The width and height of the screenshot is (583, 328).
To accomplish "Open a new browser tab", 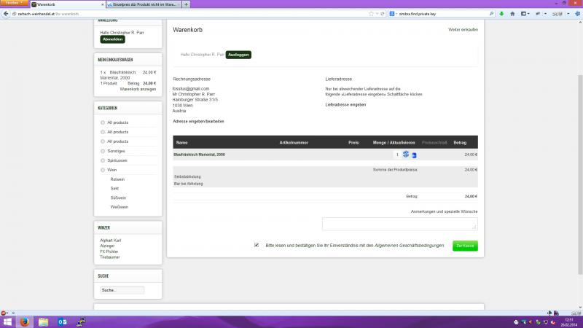I will 187,4.
